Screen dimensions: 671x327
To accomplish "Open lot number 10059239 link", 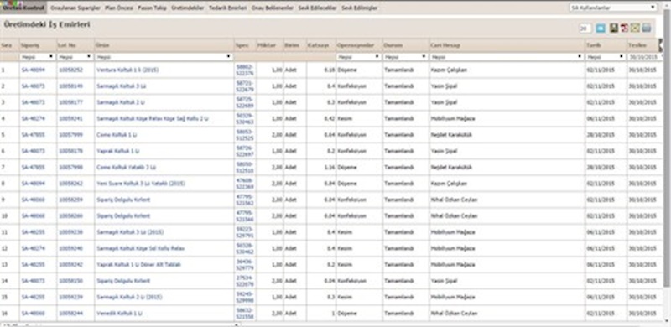I will coord(70,298).
